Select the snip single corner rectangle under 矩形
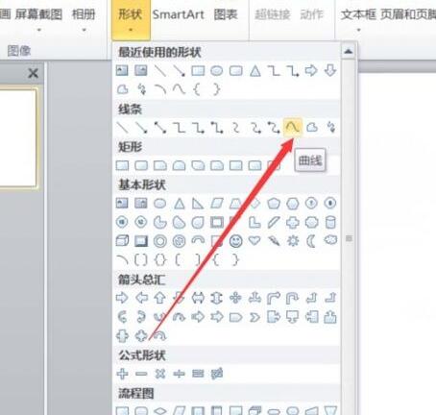The width and height of the screenshot is (436, 415). (160, 165)
